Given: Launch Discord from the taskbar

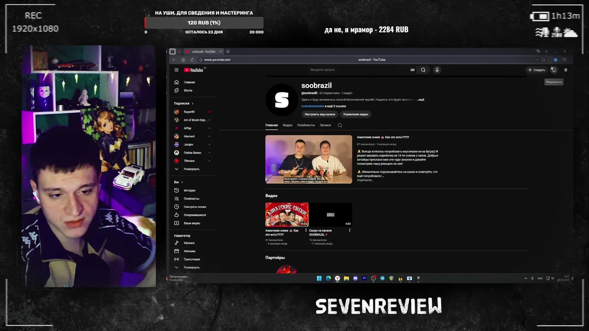Looking at the screenshot, I should tap(355, 278).
